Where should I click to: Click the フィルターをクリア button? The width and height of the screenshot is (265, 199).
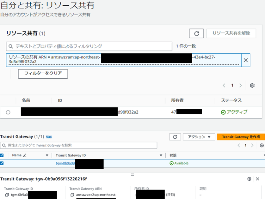point(43,74)
